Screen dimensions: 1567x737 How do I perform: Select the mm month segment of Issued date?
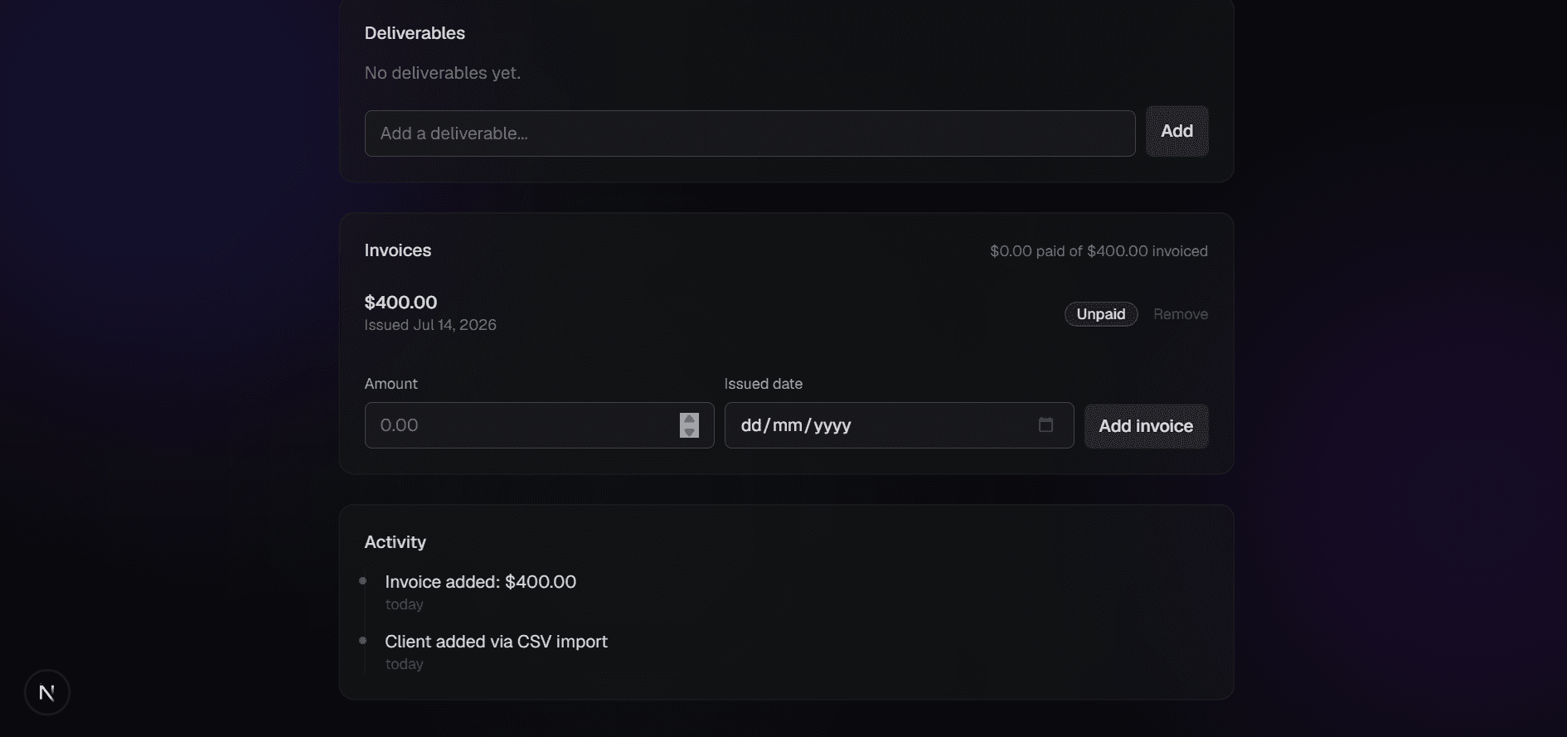point(788,425)
